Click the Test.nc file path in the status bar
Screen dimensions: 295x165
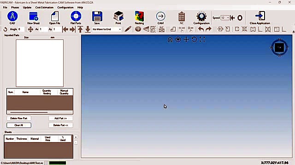22,163
